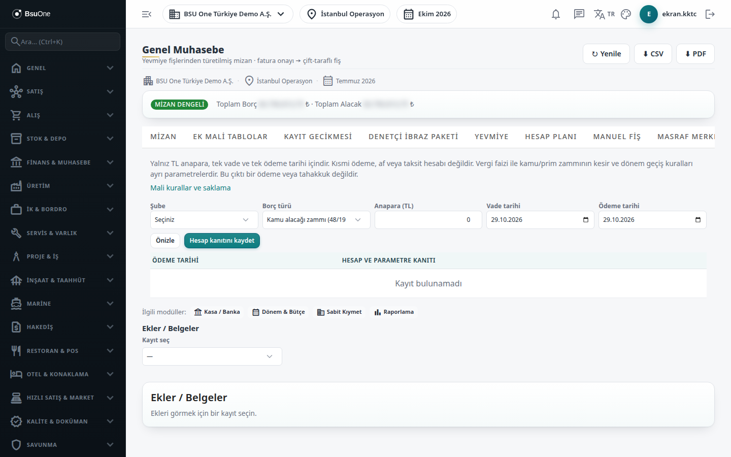Click the BsuOne logo
731x457 pixels.
point(31,14)
